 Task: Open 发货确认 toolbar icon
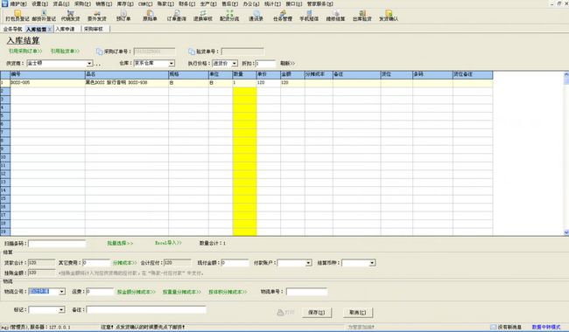pyautogui.click(x=389, y=16)
